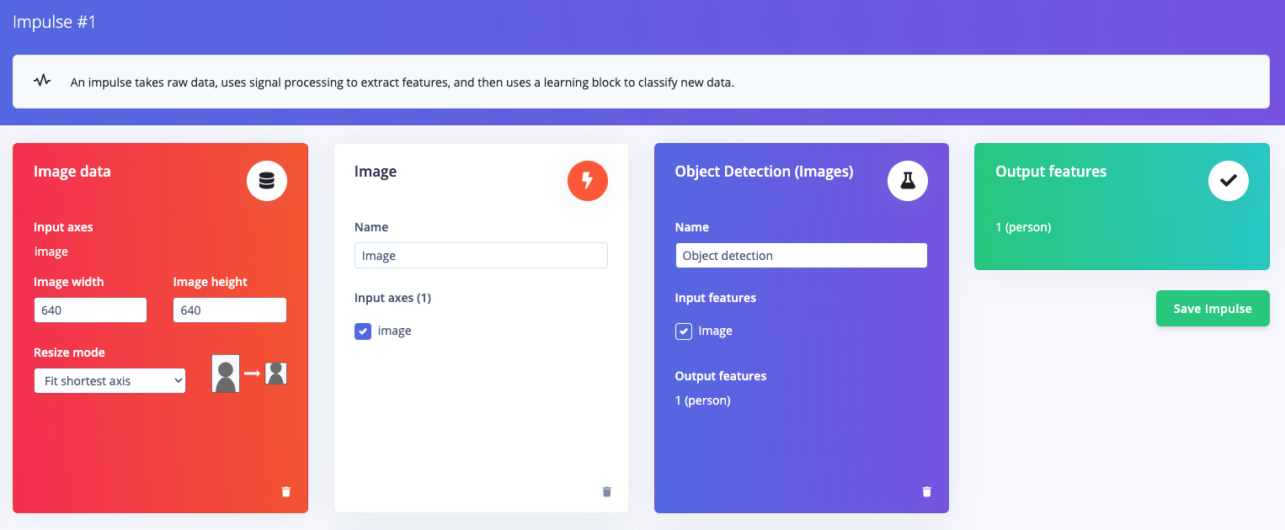Click the pulse waveform icon in info banner
1285x530 pixels.
pyautogui.click(x=42, y=82)
